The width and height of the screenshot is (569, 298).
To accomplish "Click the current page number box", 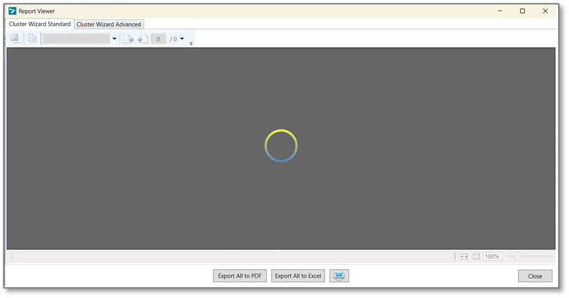I will 158,39.
